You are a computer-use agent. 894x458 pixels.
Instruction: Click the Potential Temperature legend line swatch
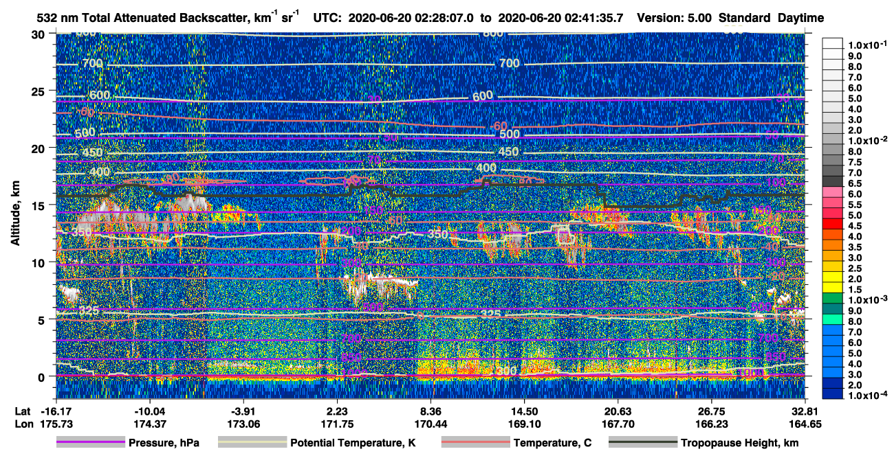[x=252, y=443]
